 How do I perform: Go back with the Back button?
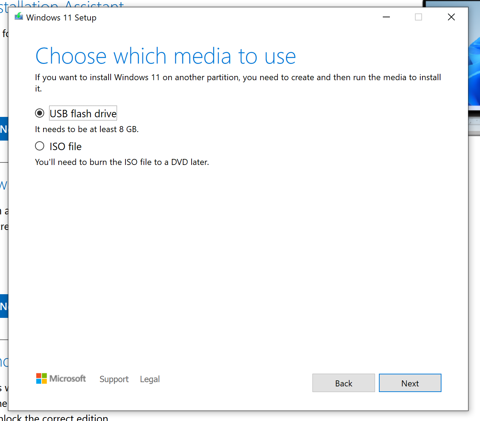344,383
